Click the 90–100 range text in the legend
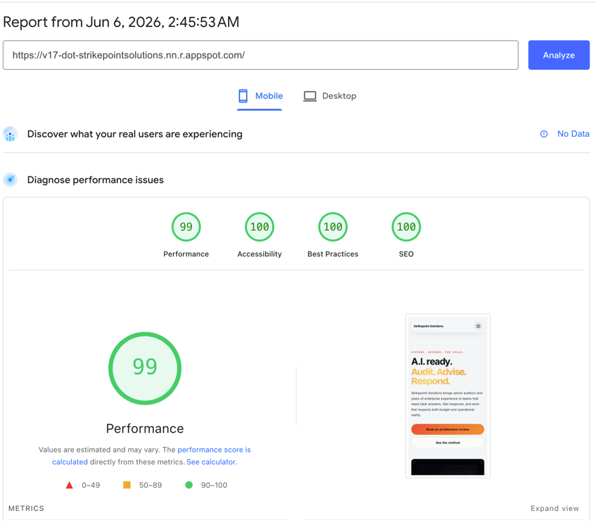The height and width of the screenshot is (521, 595). click(214, 485)
